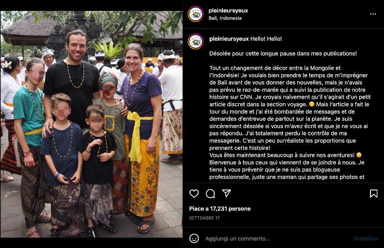
Task: Share post using paper plane icon
Action: tap(226, 193)
